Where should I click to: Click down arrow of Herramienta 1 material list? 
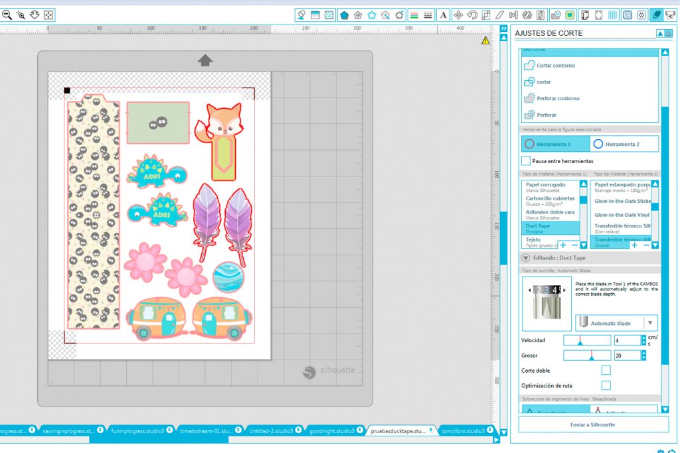point(584,245)
